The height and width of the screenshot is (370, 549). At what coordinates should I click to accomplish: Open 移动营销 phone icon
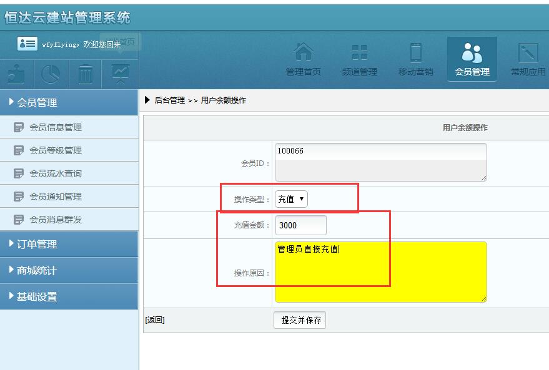pyautogui.click(x=415, y=59)
